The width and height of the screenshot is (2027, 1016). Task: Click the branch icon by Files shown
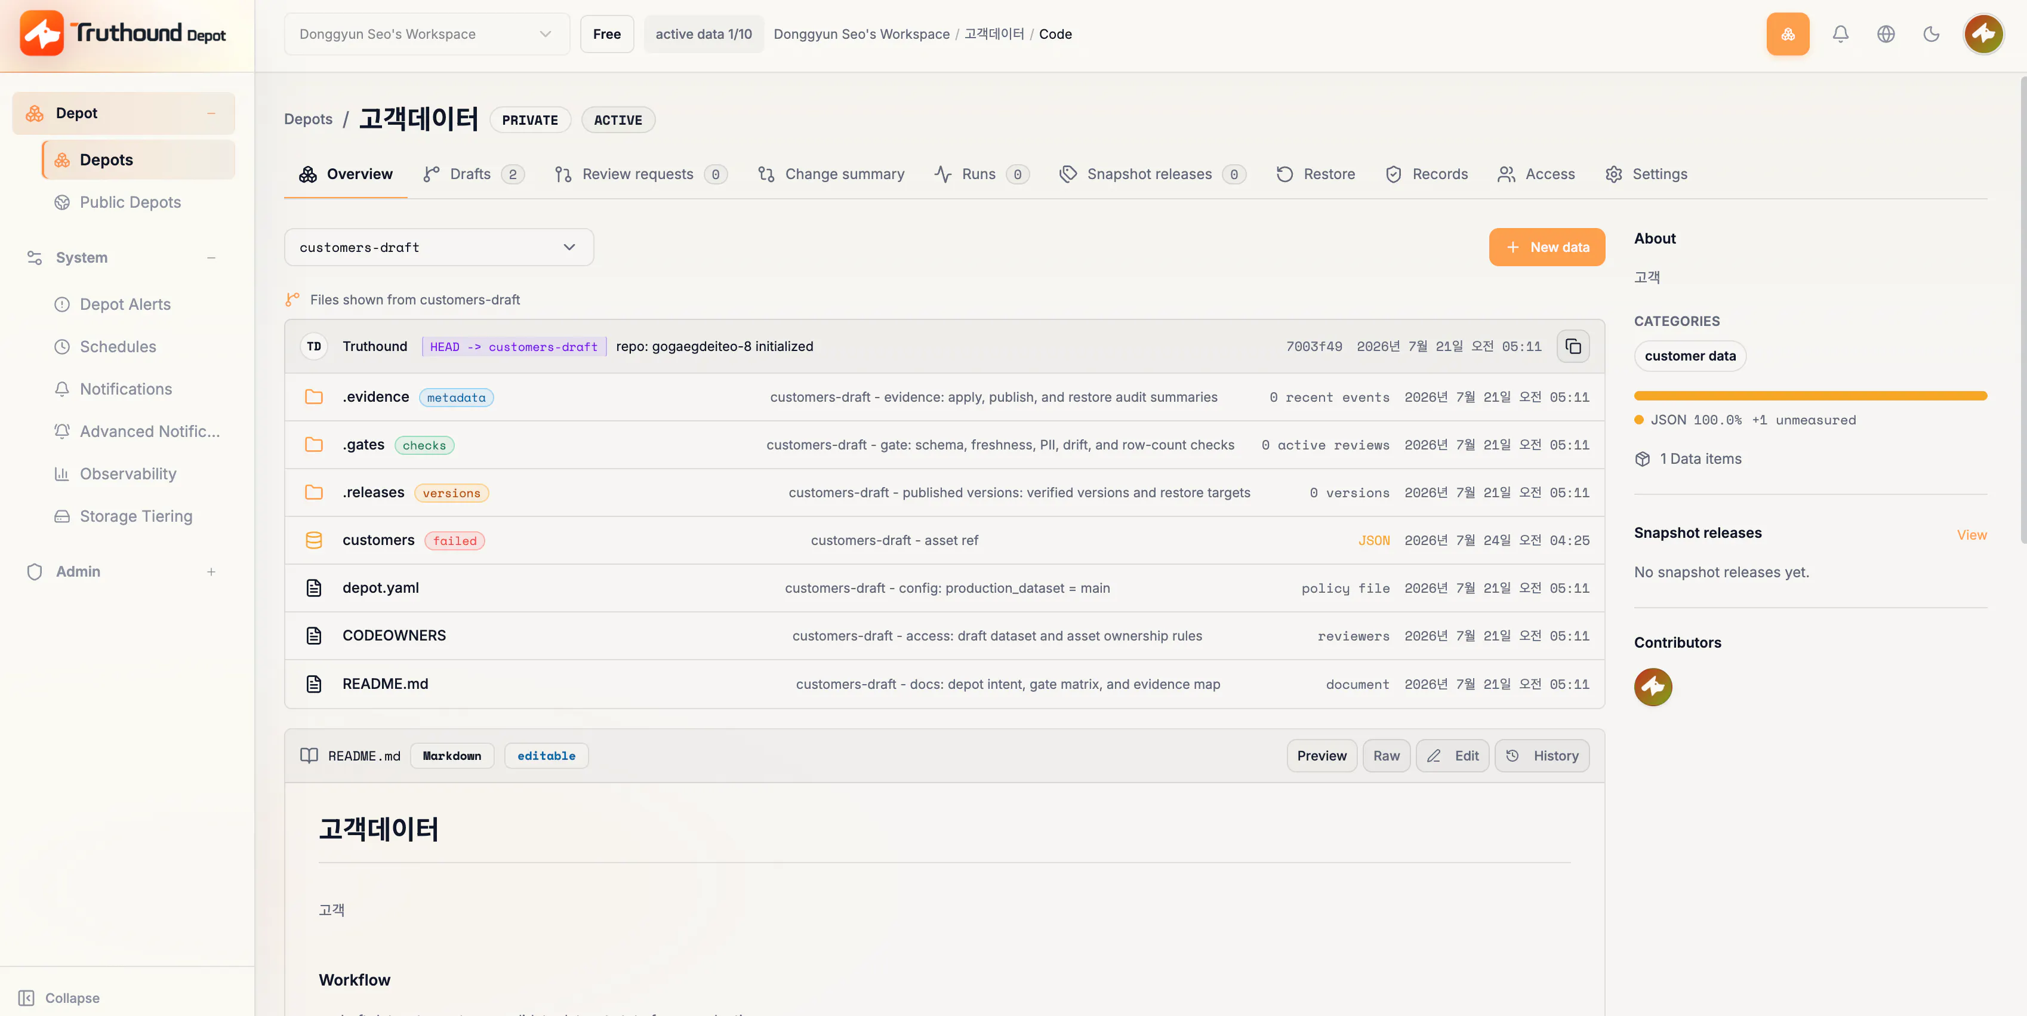[292, 300]
